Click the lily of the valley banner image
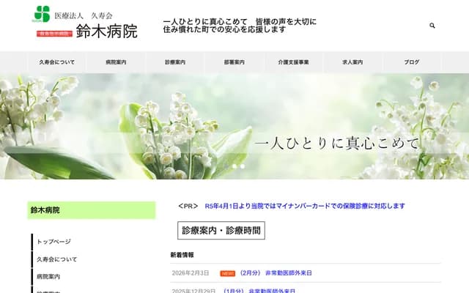Image resolution: width=469 pixels, height=293 pixels. tap(234, 127)
